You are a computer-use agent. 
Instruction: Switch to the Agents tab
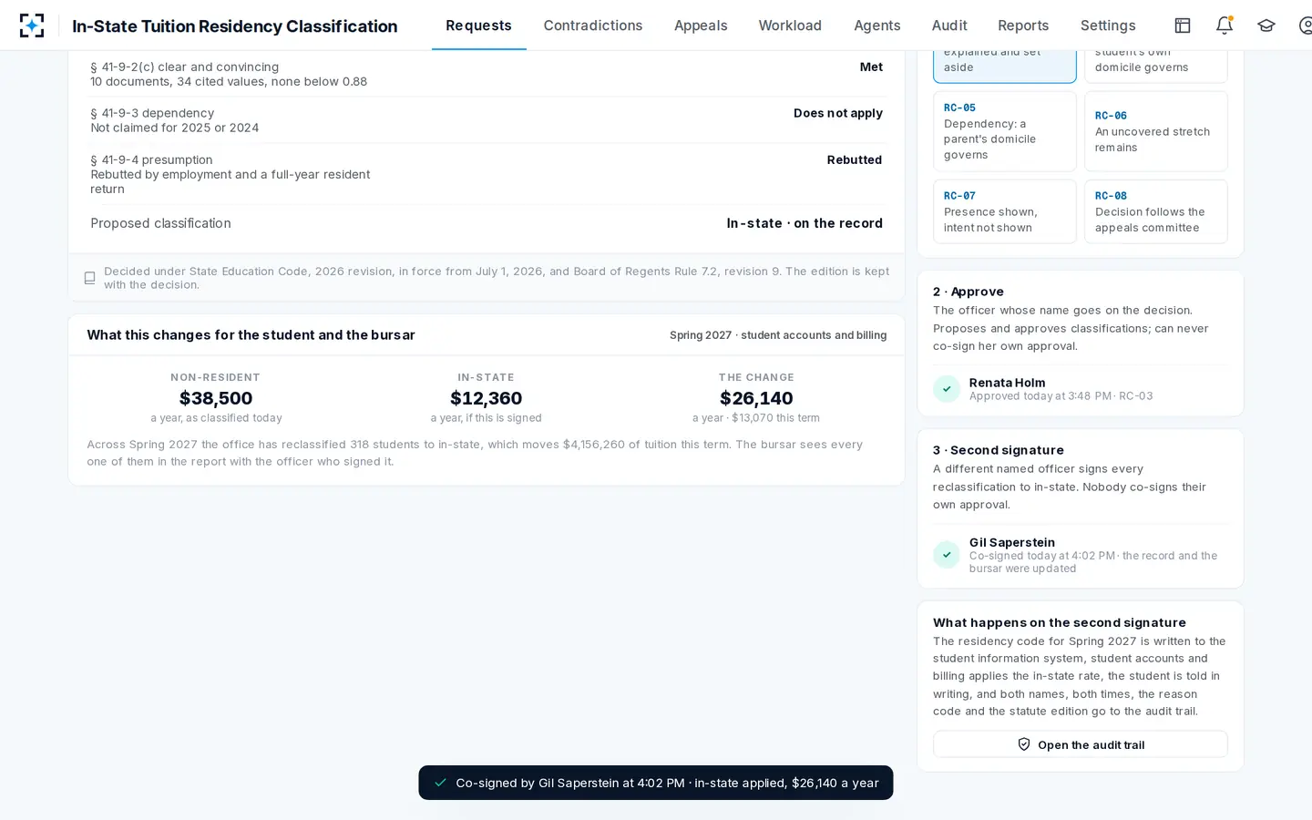(x=877, y=26)
